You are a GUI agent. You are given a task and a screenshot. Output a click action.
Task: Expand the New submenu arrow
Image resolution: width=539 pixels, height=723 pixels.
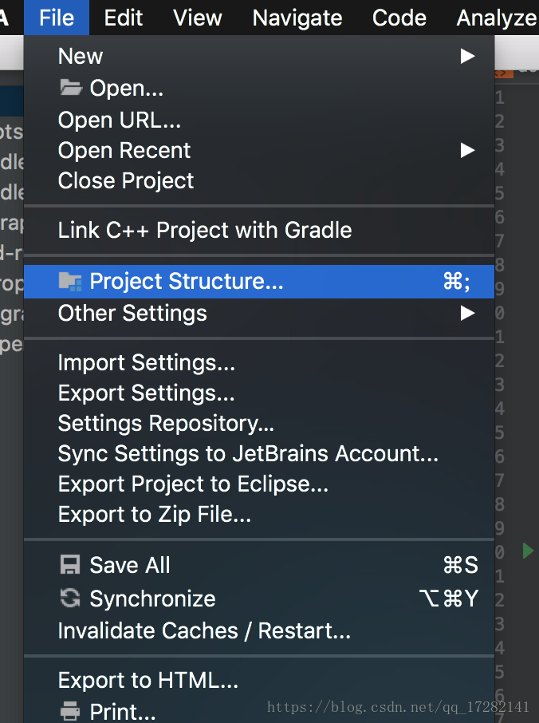coord(467,56)
